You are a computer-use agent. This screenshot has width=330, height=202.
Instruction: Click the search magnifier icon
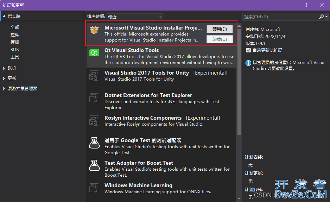(x=321, y=17)
